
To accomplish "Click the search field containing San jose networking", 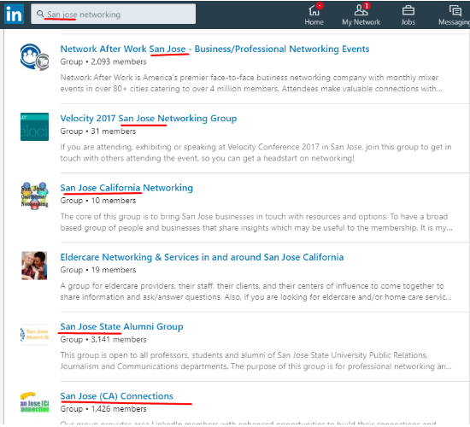I will point(114,14).
